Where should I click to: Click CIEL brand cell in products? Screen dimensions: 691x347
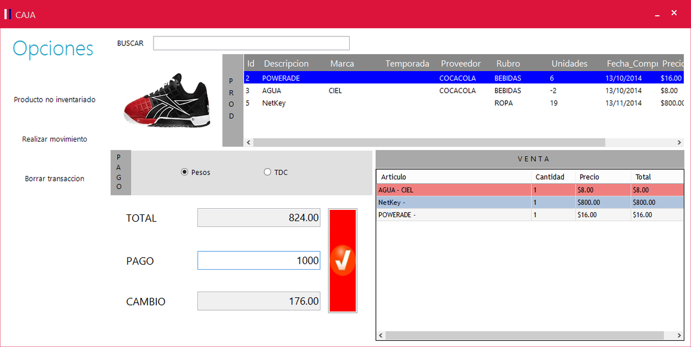pos(335,91)
